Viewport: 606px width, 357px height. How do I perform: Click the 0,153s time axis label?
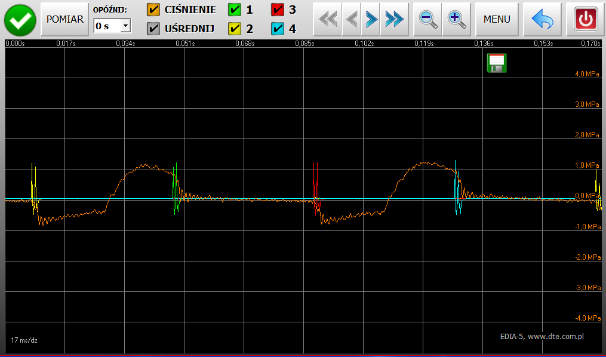pos(543,43)
